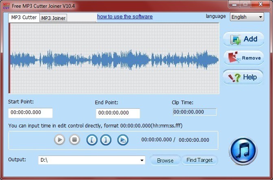Focus the Start Point time field

(x=30, y=113)
